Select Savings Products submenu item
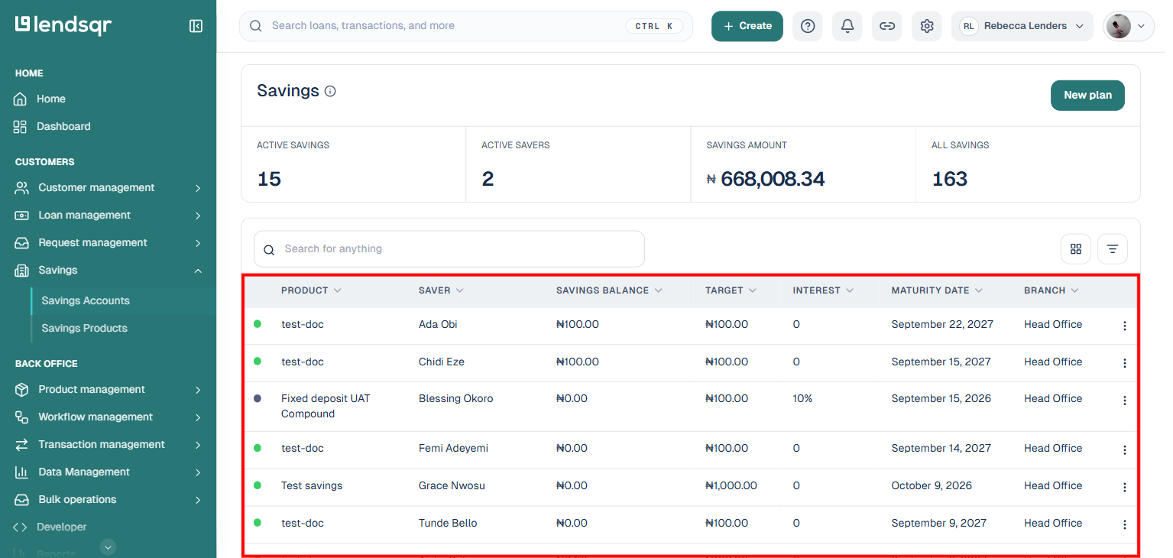This screenshot has width=1173, height=558. (85, 328)
